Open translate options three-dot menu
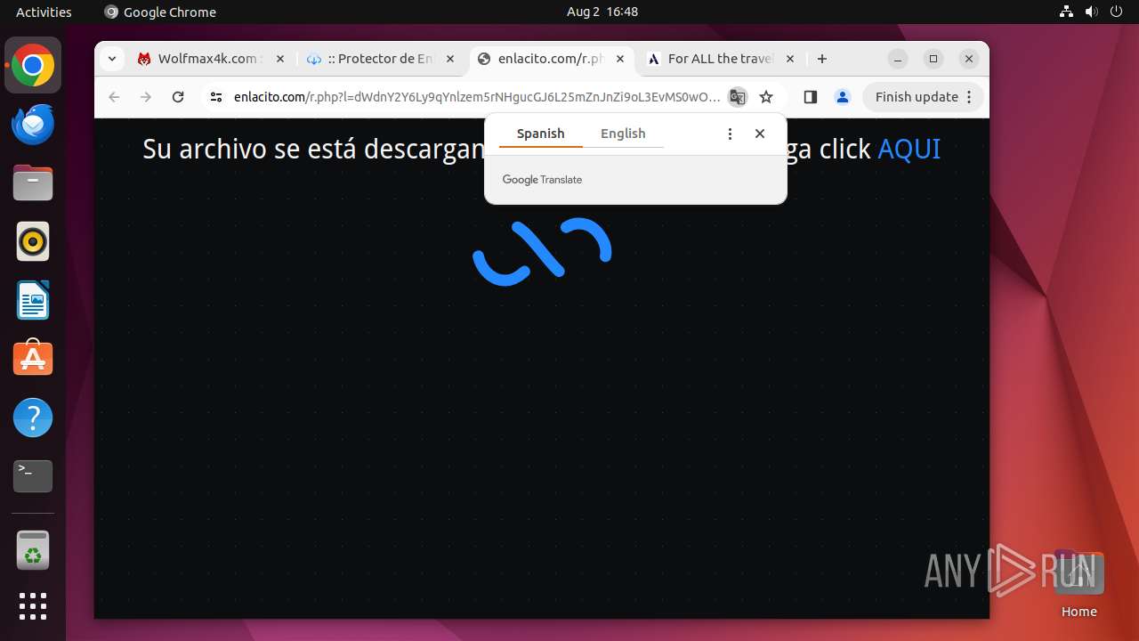Image resolution: width=1139 pixels, height=641 pixels. pos(730,134)
